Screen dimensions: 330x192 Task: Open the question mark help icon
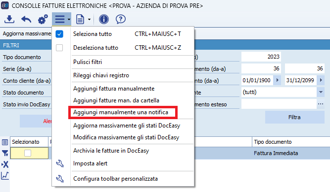click(121, 19)
